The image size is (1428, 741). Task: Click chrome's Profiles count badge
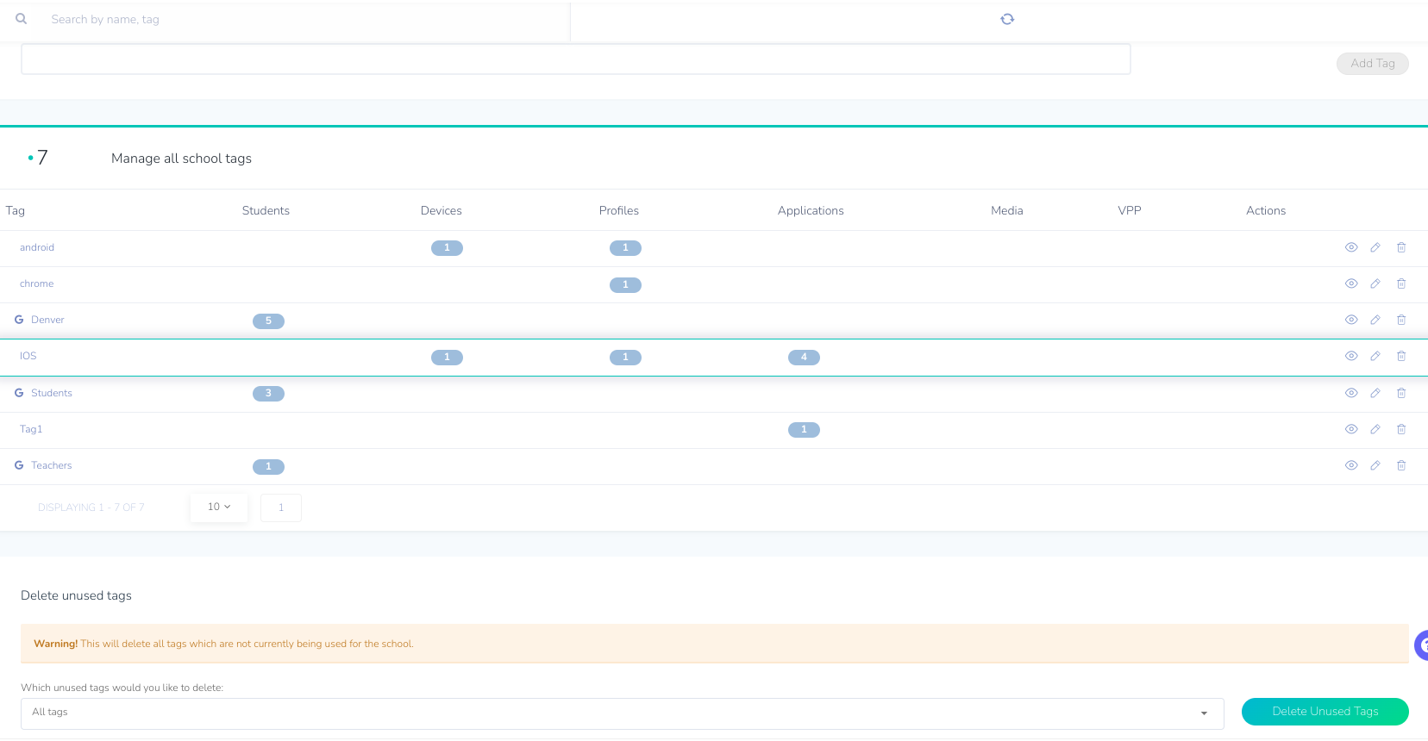625,284
